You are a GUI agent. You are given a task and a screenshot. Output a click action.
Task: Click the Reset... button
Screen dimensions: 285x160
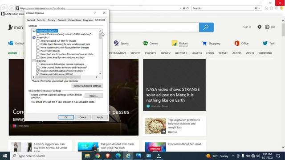coord(94,96)
